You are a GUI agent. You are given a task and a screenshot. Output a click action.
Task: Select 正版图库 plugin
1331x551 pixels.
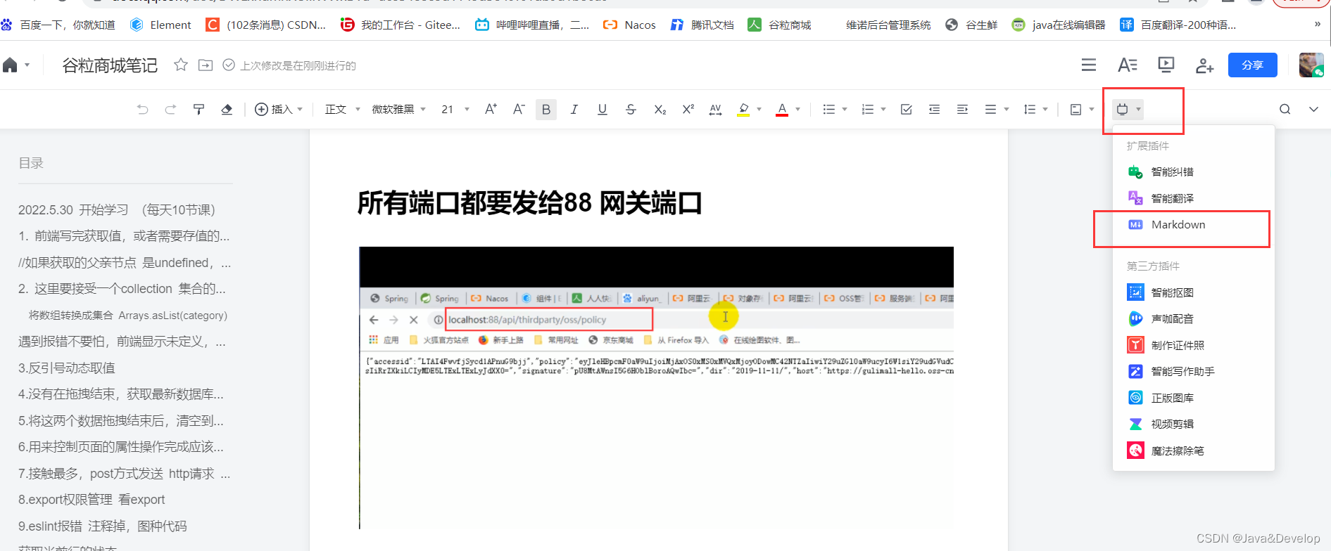1194,398
